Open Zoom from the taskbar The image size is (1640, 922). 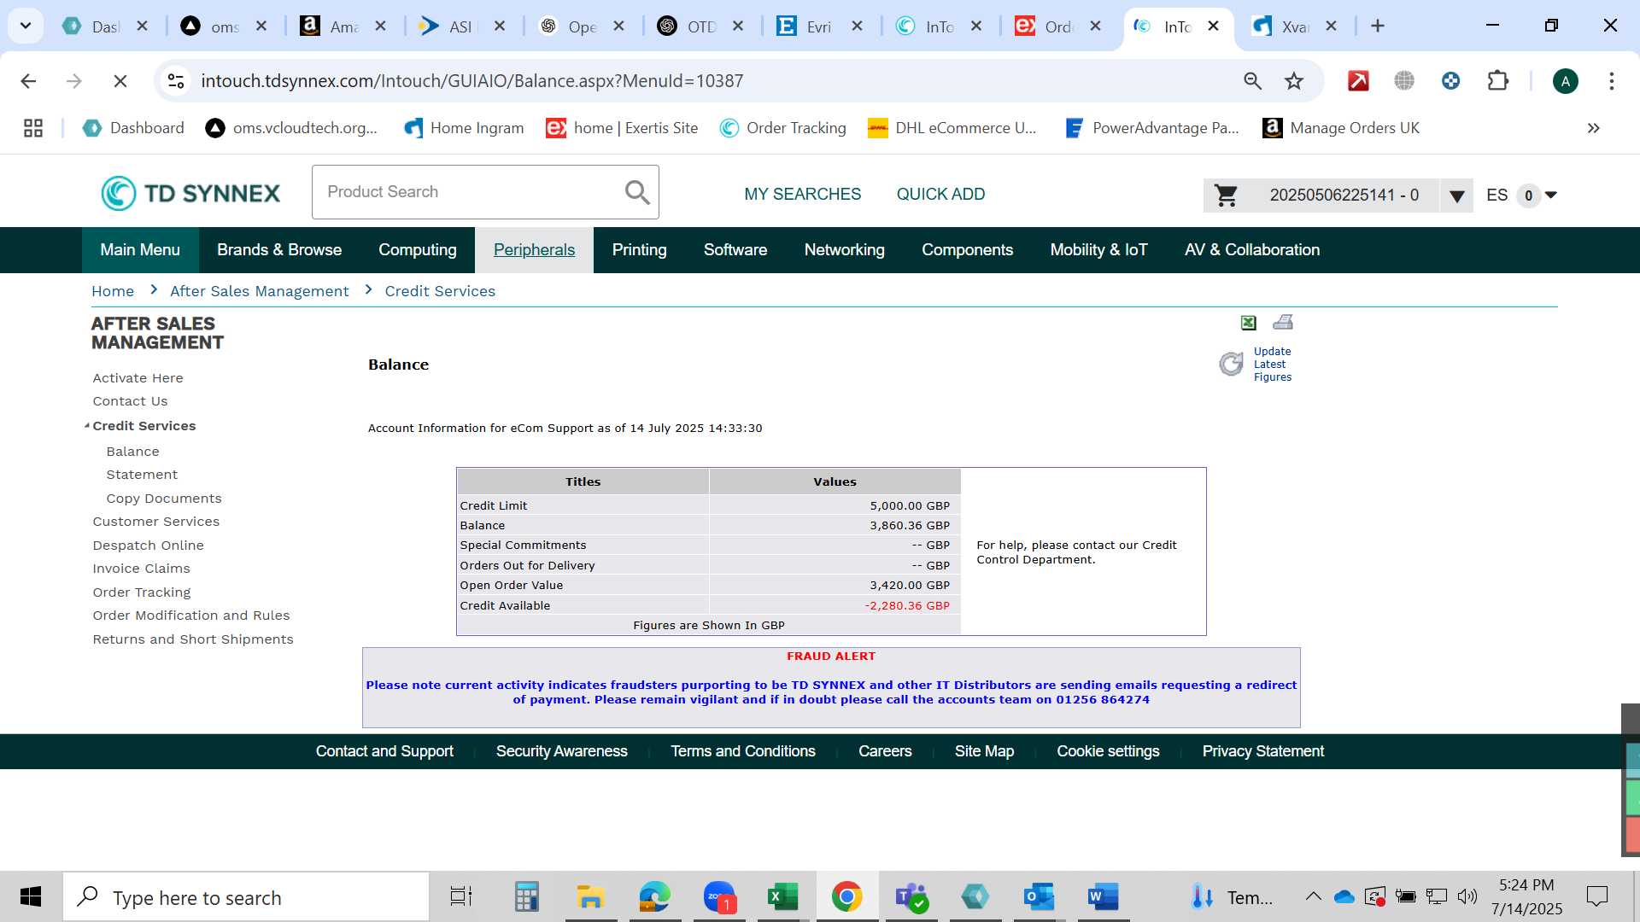pos(719,896)
